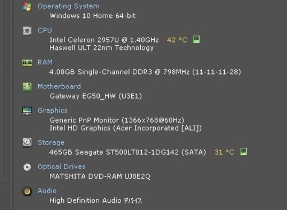Click the Motherboard circuit icon
Viewport: 287px width, 210px height.
(x=27, y=87)
